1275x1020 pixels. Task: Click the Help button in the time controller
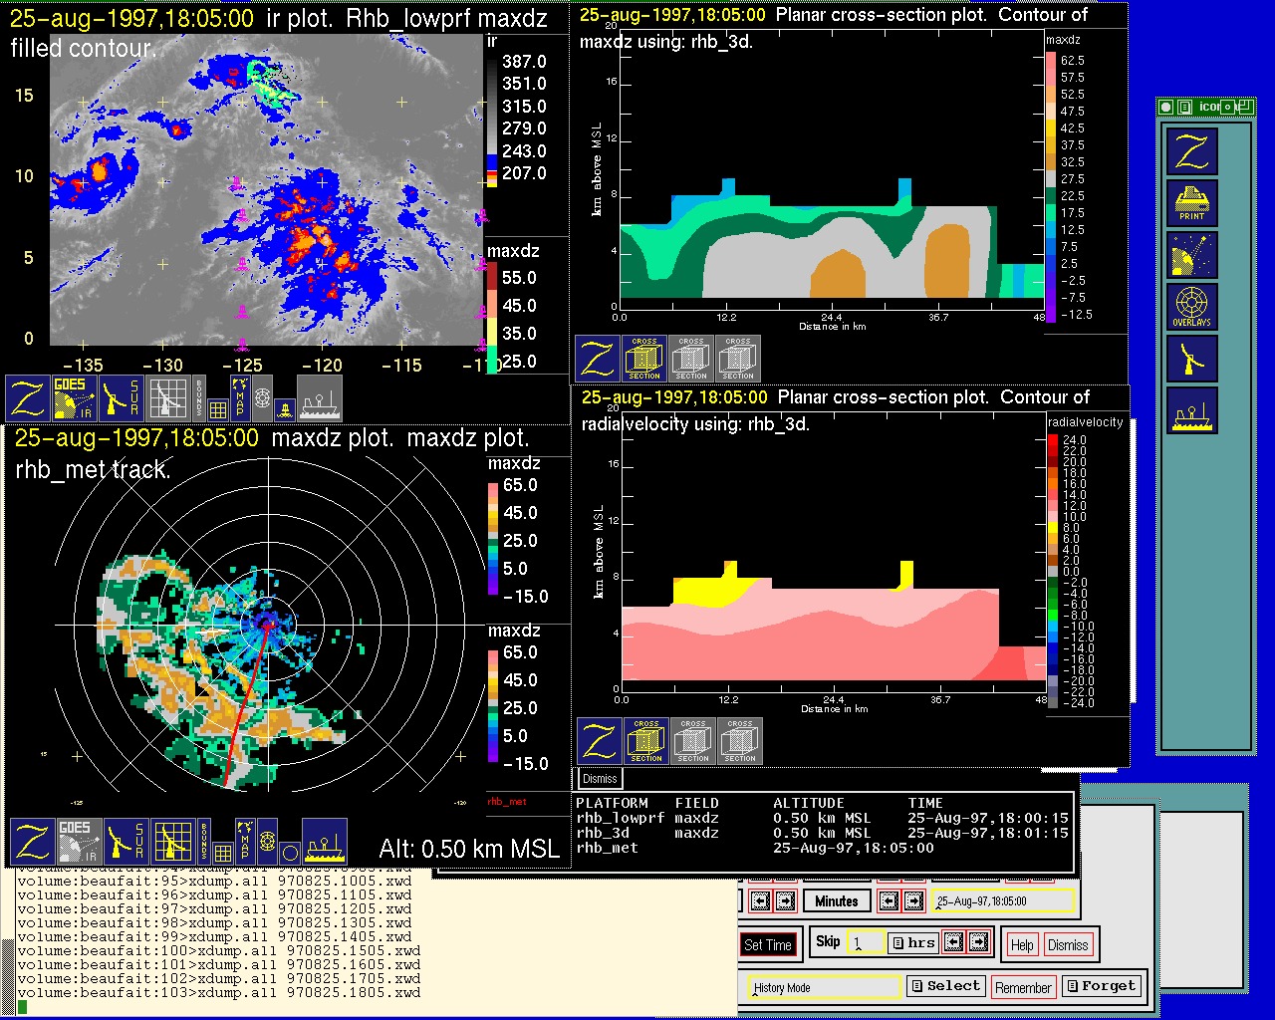tap(1022, 944)
